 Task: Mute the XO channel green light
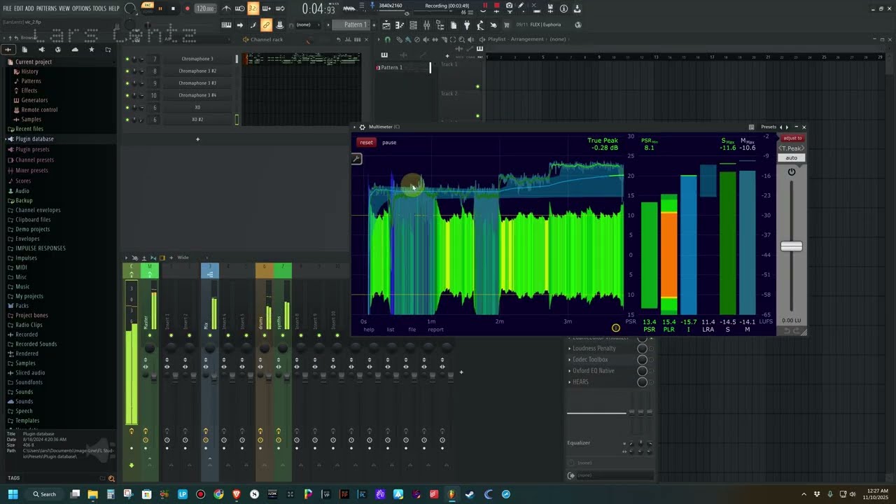pos(127,107)
